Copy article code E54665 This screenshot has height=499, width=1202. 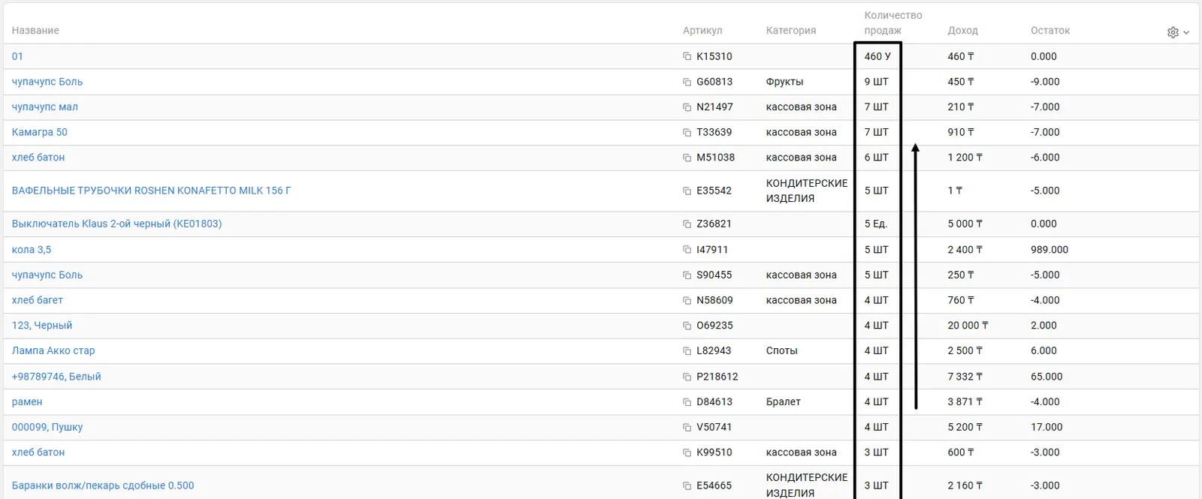pyautogui.click(x=687, y=486)
